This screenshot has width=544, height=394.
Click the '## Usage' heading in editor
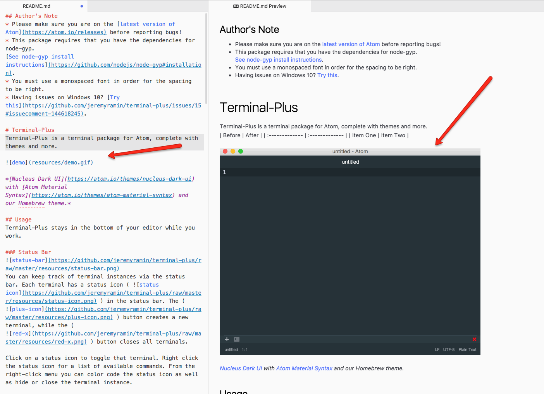[x=18, y=219]
